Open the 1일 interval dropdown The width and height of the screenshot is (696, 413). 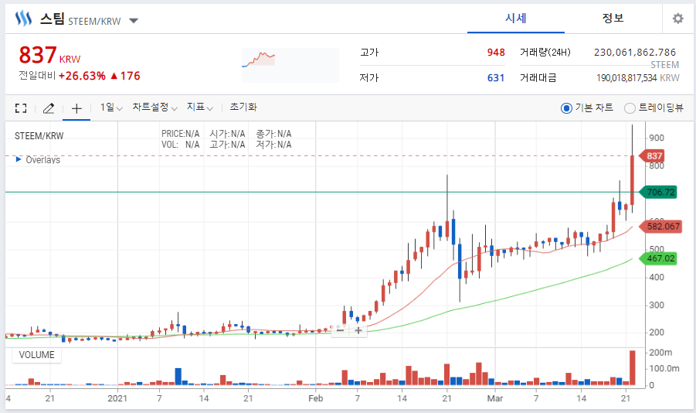tap(111, 108)
